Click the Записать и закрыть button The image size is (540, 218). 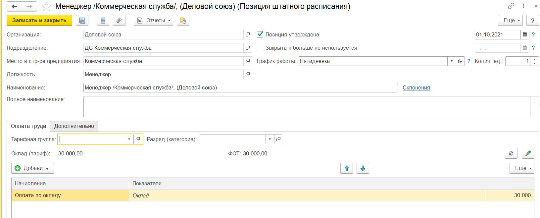click(x=39, y=21)
